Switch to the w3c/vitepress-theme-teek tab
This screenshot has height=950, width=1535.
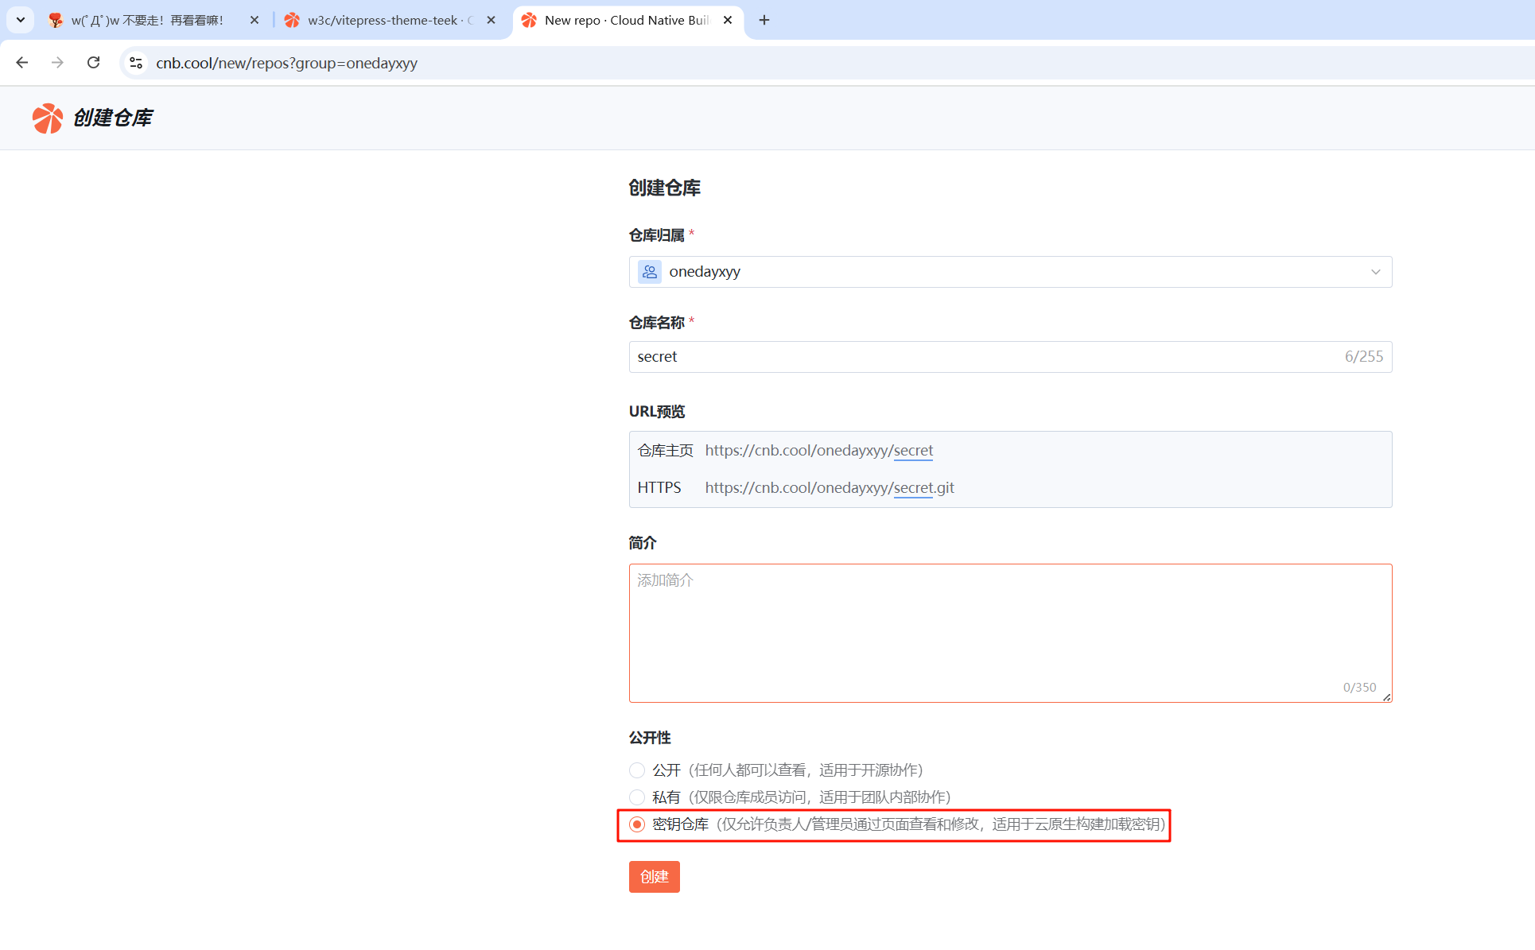pos(391,20)
